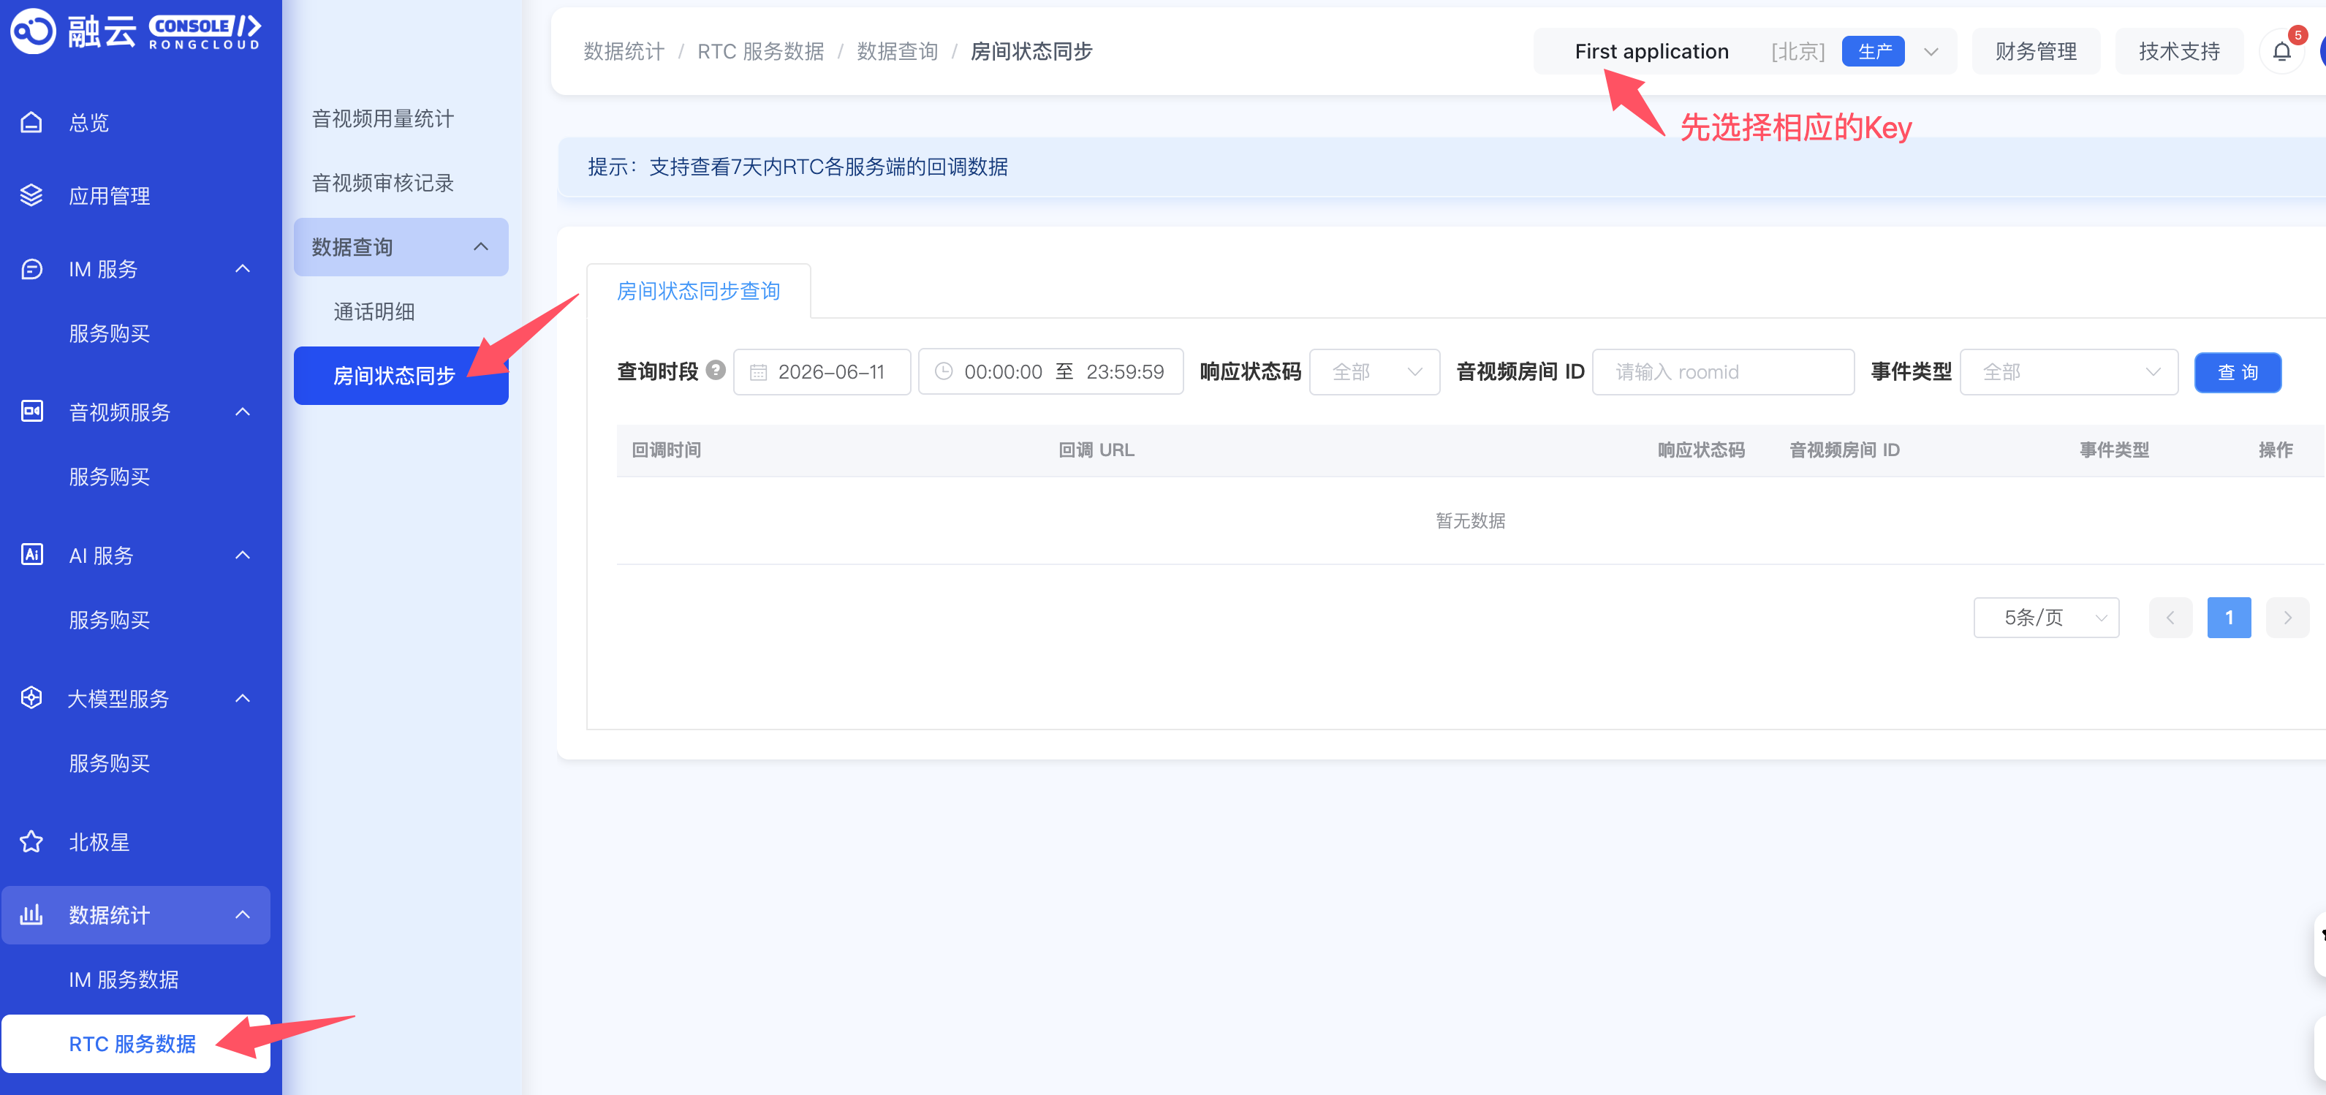Click the 回调 URL column header
The height and width of the screenshot is (1095, 2326).
point(1095,450)
